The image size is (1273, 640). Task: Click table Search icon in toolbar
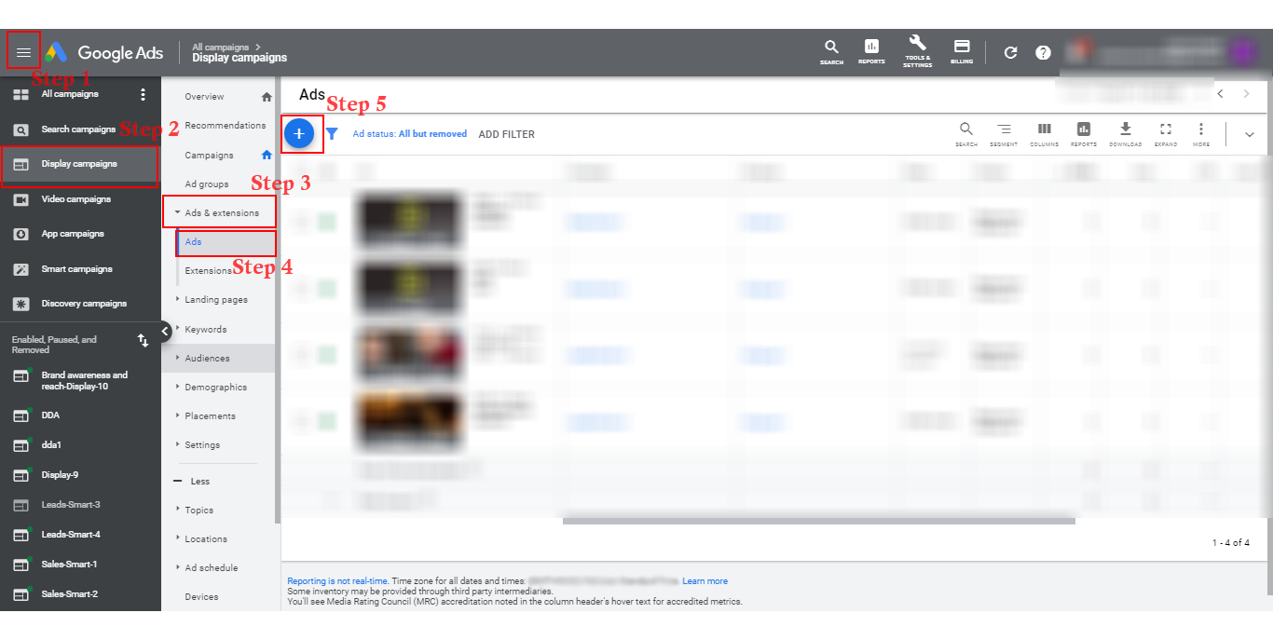tap(966, 134)
